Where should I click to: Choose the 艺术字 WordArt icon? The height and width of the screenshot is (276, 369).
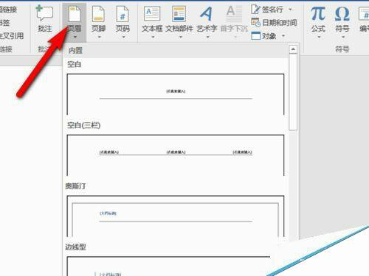pyautogui.click(x=207, y=14)
